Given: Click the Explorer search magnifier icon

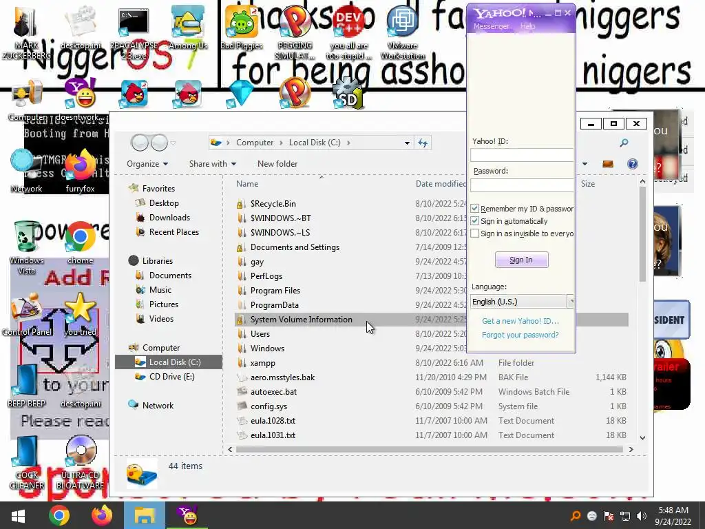Looking at the screenshot, I should [624, 143].
